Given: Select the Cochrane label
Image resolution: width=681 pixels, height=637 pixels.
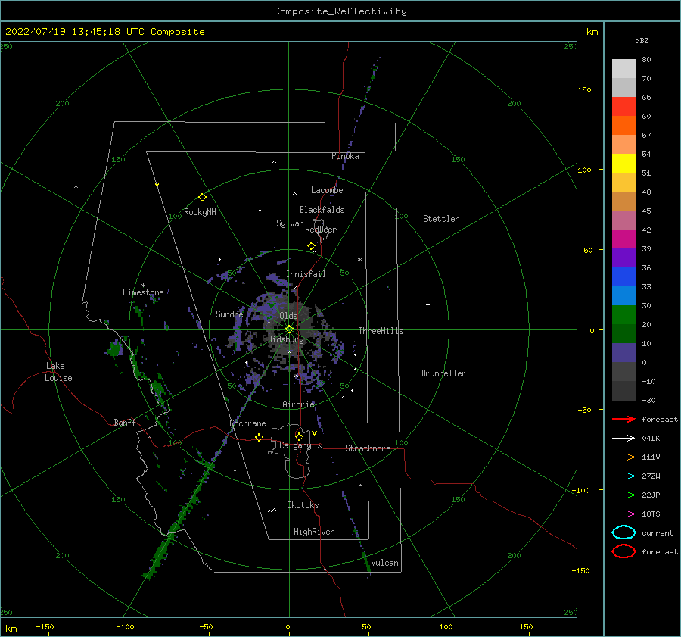Looking at the screenshot, I should (247, 423).
